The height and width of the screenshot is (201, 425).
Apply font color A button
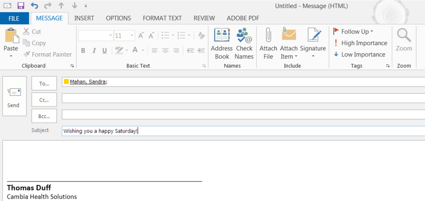[135, 50]
